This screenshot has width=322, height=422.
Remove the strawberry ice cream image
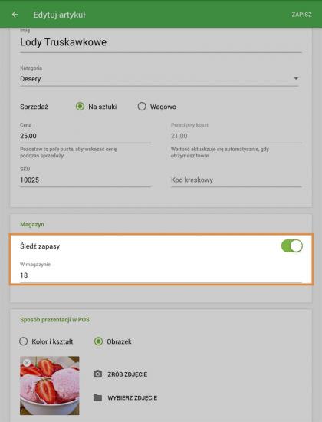(27, 362)
